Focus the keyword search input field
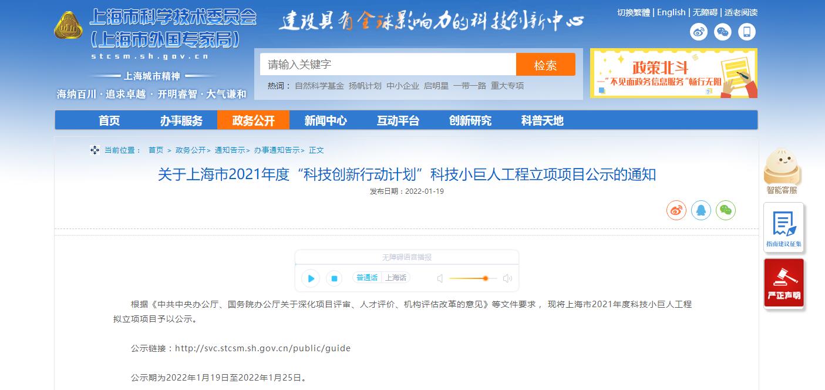825x390 pixels. [388, 65]
